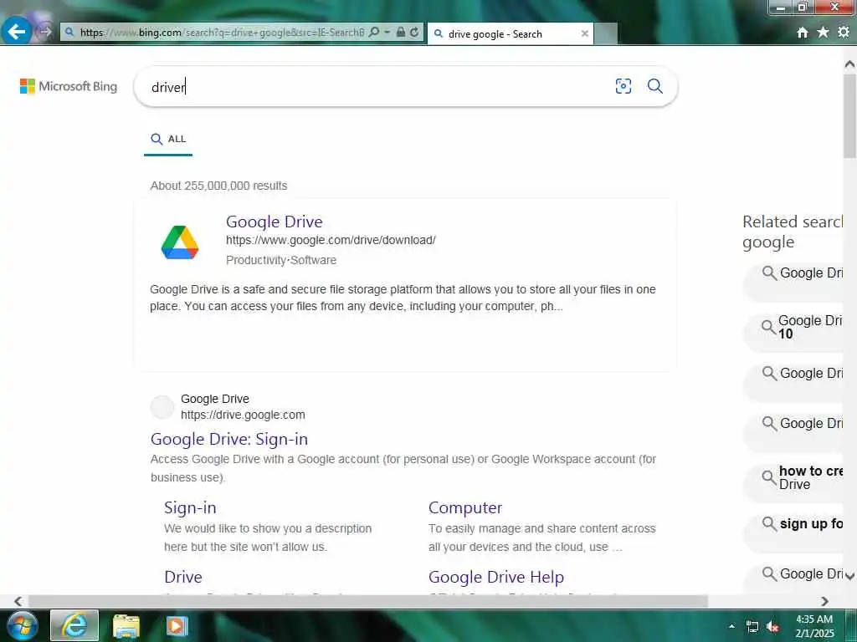Refresh the page with the reload icon

415,33
